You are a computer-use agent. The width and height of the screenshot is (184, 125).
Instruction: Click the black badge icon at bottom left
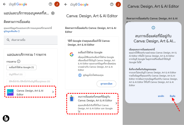pyautogui.click(x=6, y=118)
